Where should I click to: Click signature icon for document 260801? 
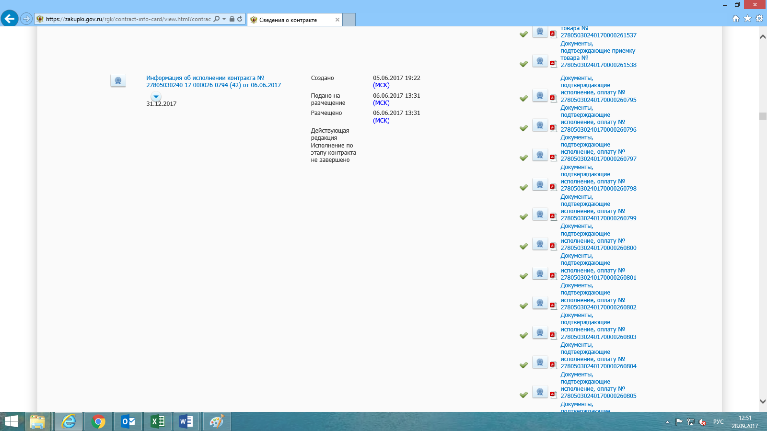(540, 274)
